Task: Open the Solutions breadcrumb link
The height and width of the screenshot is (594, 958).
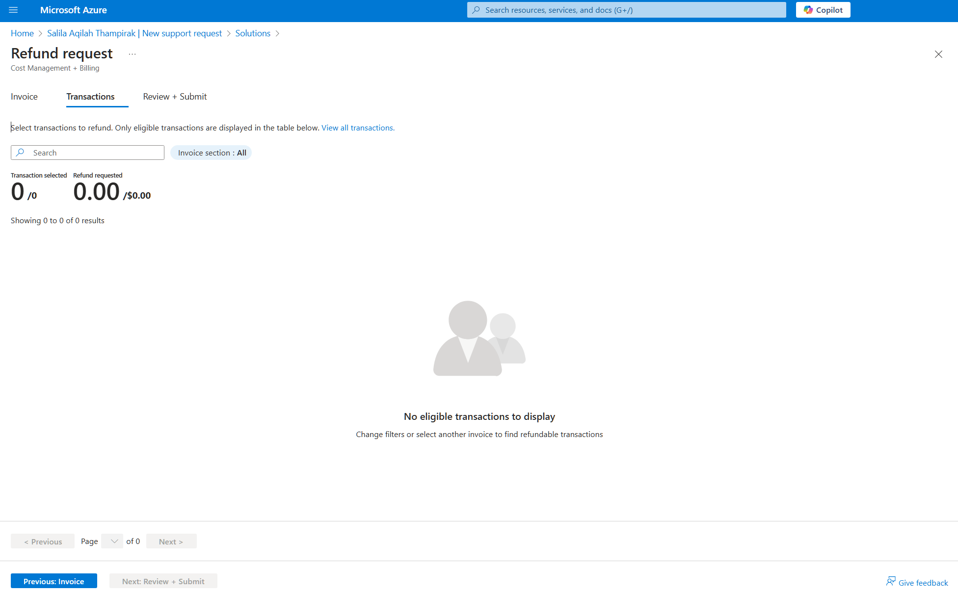Action: [x=252, y=33]
